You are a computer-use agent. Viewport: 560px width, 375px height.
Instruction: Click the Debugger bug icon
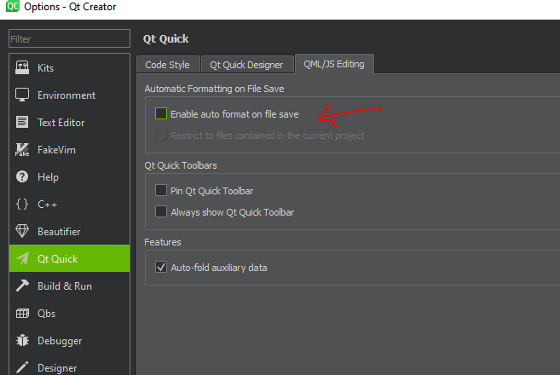tap(23, 341)
